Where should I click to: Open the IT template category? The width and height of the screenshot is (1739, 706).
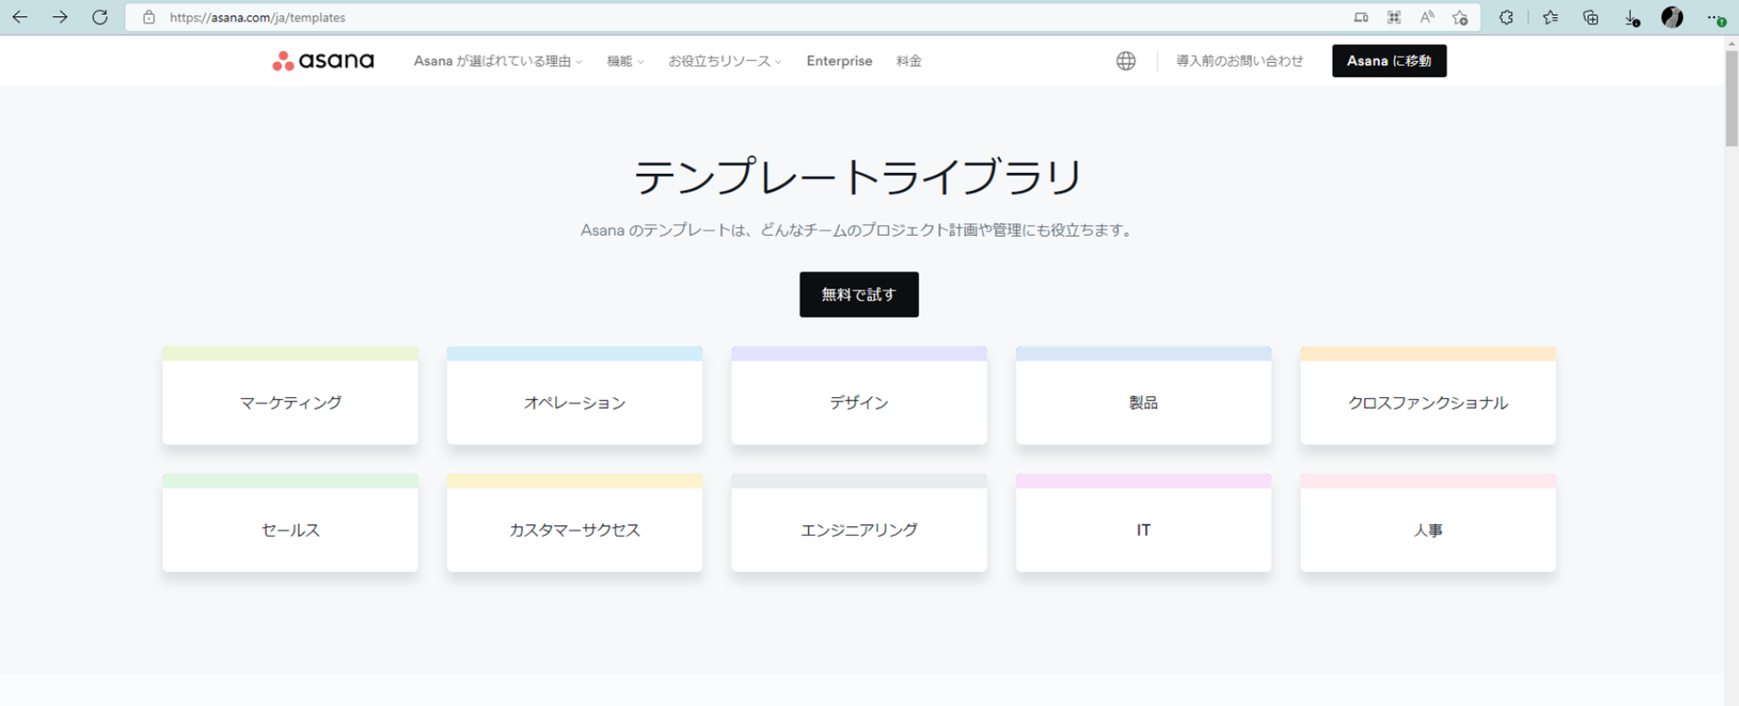(1143, 522)
